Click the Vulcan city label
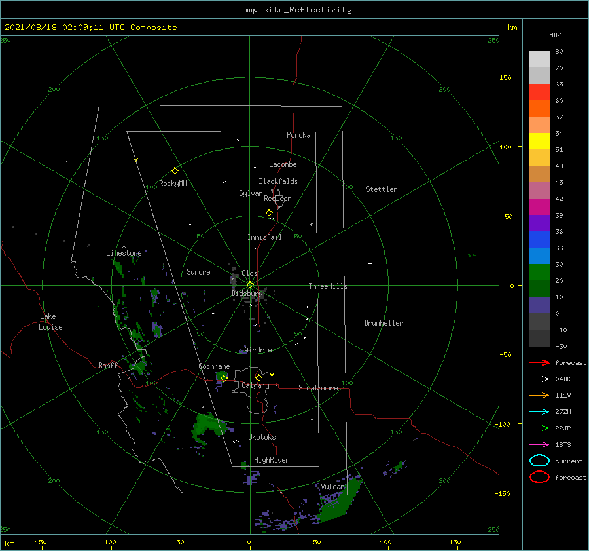Image resolution: width=589 pixels, height=551 pixels. [x=332, y=487]
